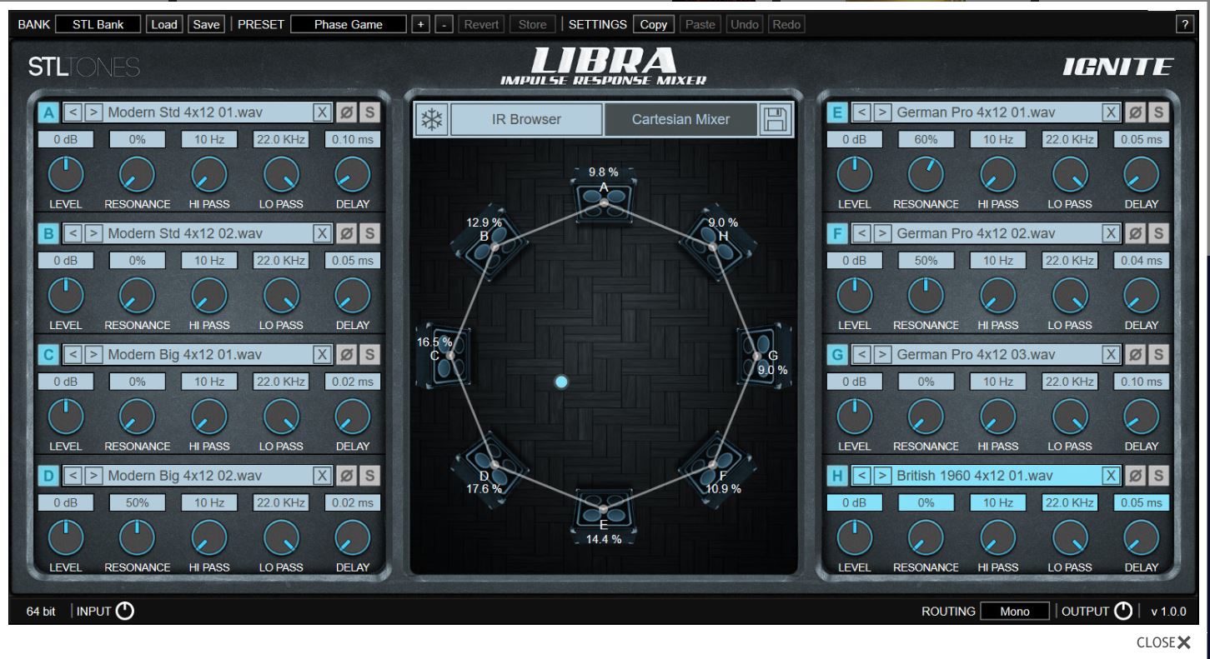Click the LEVEL knob of slot A

coord(65,174)
